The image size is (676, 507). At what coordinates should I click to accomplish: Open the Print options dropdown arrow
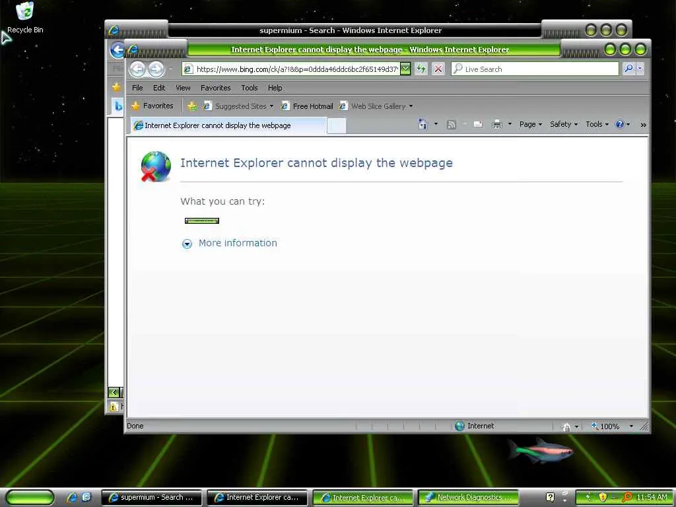[510, 124]
